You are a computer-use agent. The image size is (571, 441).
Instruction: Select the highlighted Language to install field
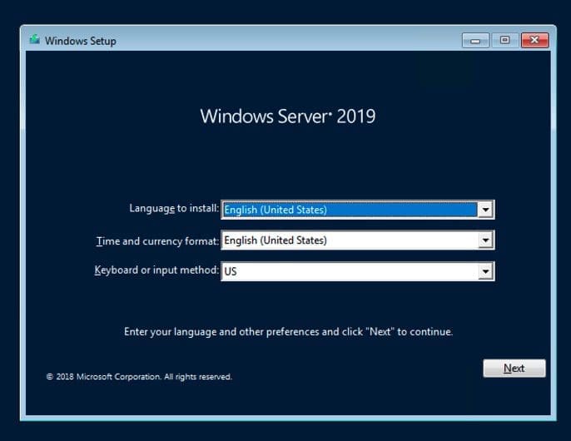[x=350, y=210]
